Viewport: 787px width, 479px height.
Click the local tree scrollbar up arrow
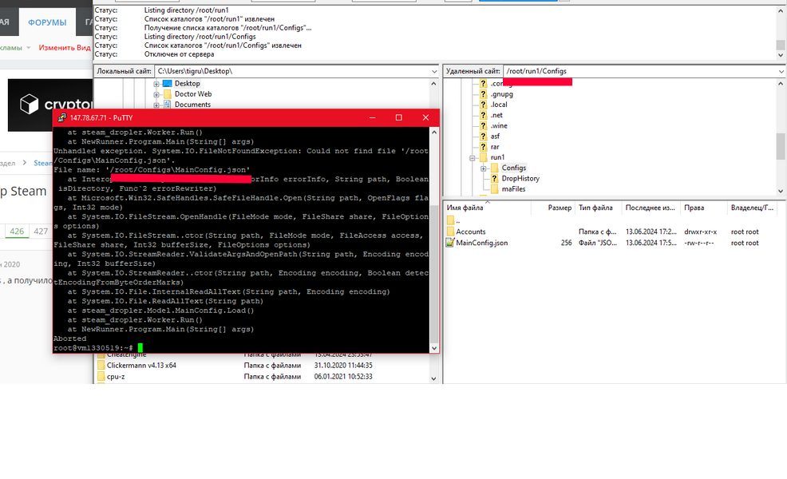coord(433,83)
